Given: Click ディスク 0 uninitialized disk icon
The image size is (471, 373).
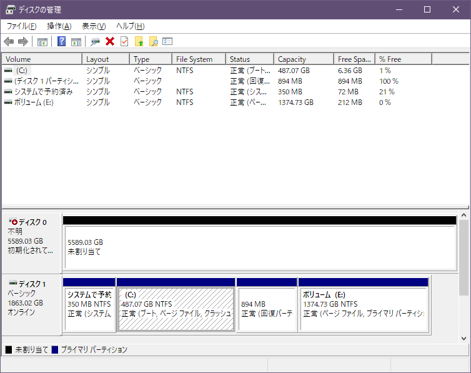Looking at the screenshot, I should tap(13, 222).
